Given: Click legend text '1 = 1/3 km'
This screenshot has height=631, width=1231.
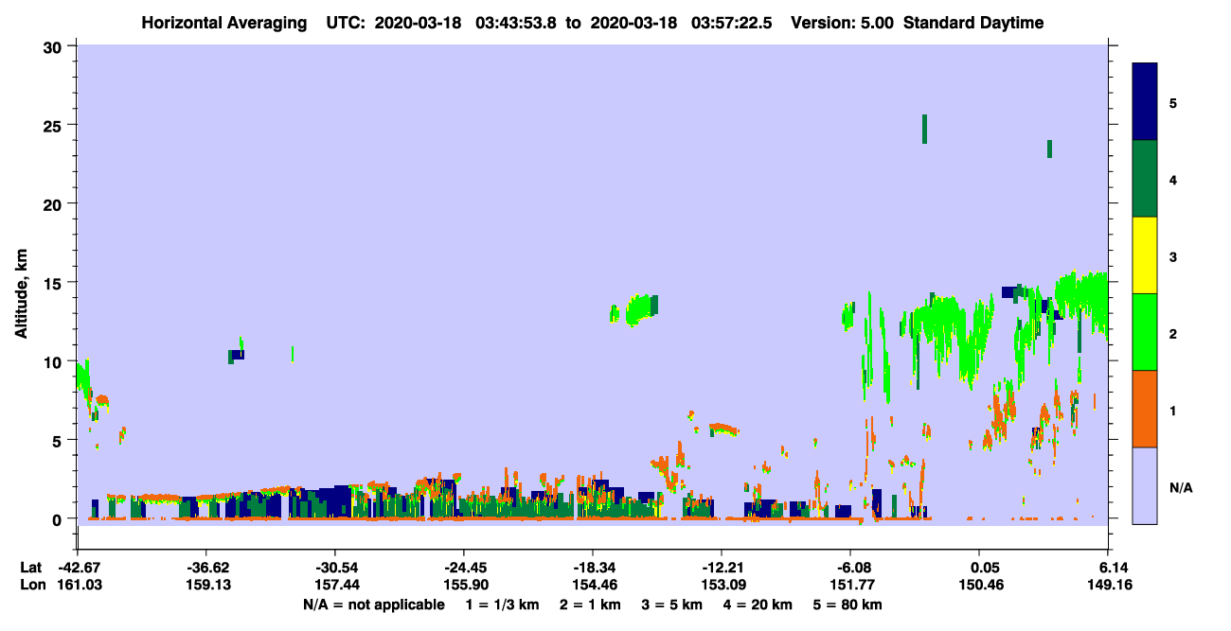Looking at the screenshot, I should [x=502, y=605].
